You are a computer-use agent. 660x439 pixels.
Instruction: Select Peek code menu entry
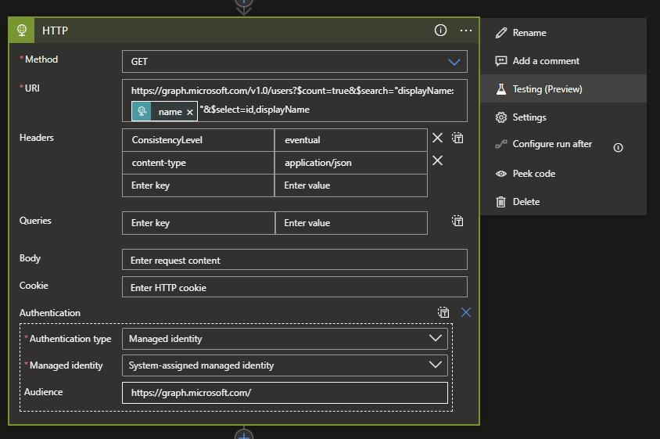point(563,174)
